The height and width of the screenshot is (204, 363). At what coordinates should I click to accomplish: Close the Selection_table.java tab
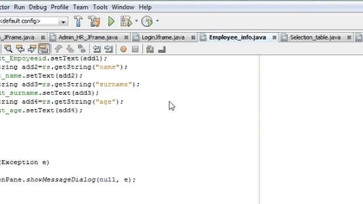(349, 37)
